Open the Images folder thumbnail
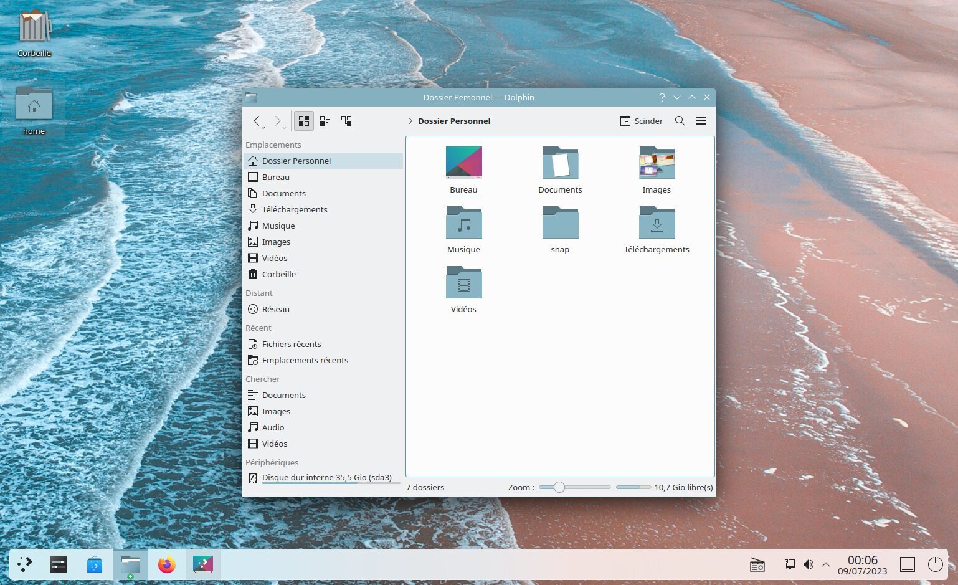 tap(657, 163)
